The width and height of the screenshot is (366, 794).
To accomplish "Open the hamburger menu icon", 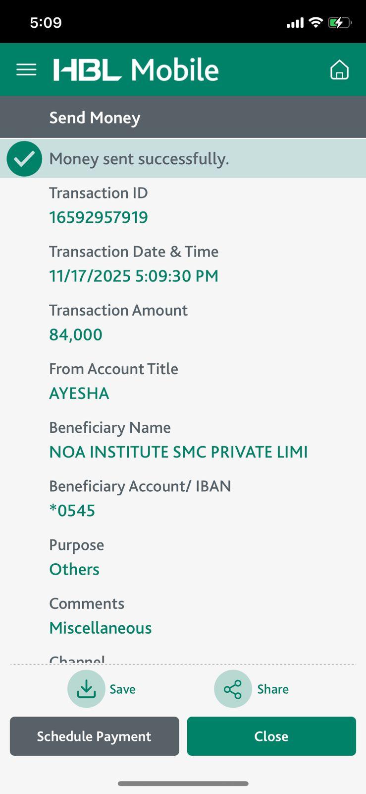I will click(26, 70).
